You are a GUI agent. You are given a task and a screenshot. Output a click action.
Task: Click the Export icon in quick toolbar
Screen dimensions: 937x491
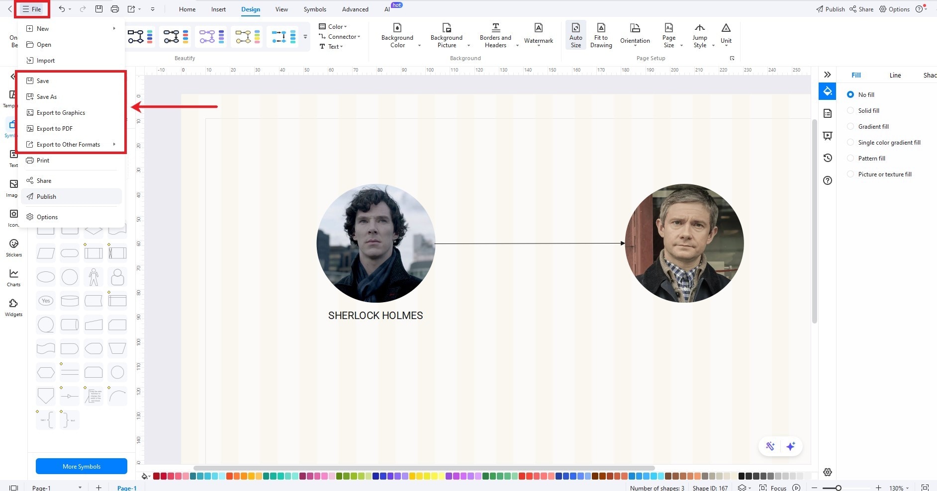pyautogui.click(x=131, y=9)
